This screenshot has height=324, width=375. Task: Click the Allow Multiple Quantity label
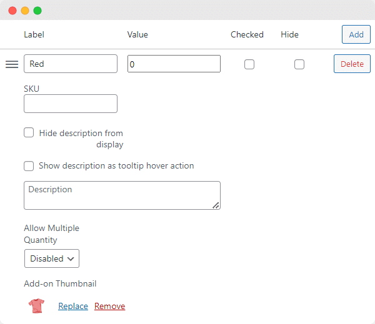pos(51,234)
